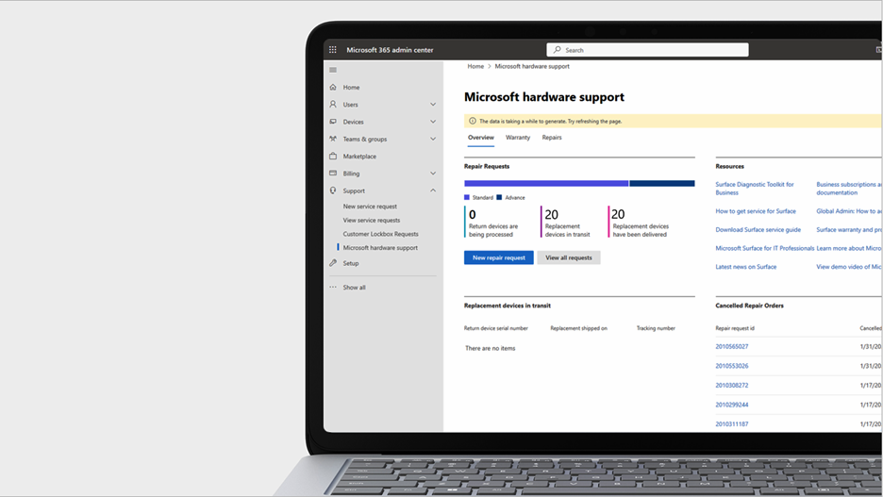Image resolution: width=883 pixels, height=497 pixels.
Task: Open the app launcher waffle icon
Action: pyautogui.click(x=333, y=50)
